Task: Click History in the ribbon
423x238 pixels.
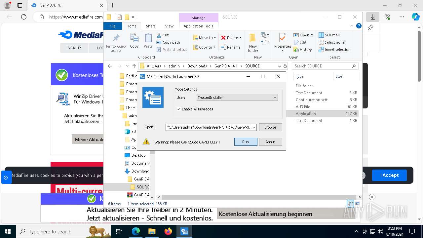Action: coord(302,50)
